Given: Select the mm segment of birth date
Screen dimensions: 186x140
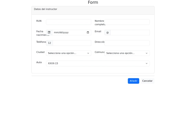Looking at the screenshot, I should pyautogui.click(x=55, y=32).
